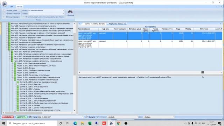Select the Результаты поиска tab
224x126 pixels.
(117, 24)
